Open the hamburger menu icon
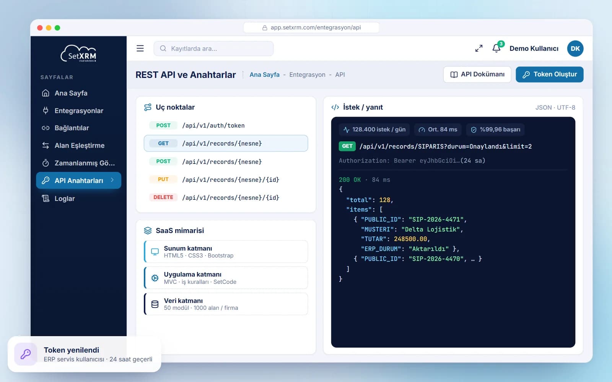 pyautogui.click(x=140, y=49)
